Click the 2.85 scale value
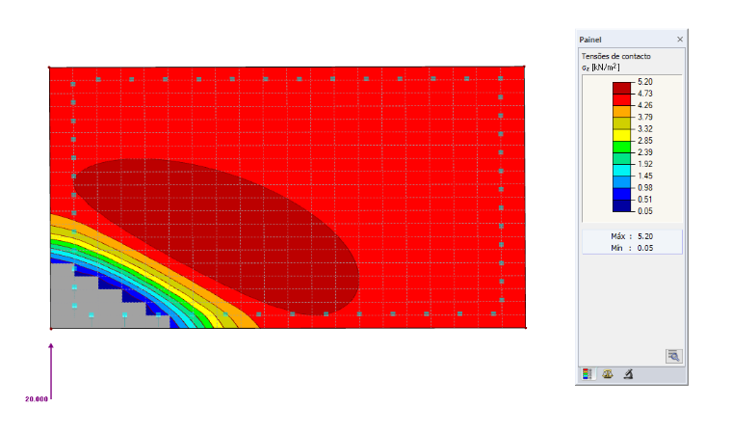 tap(645, 141)
